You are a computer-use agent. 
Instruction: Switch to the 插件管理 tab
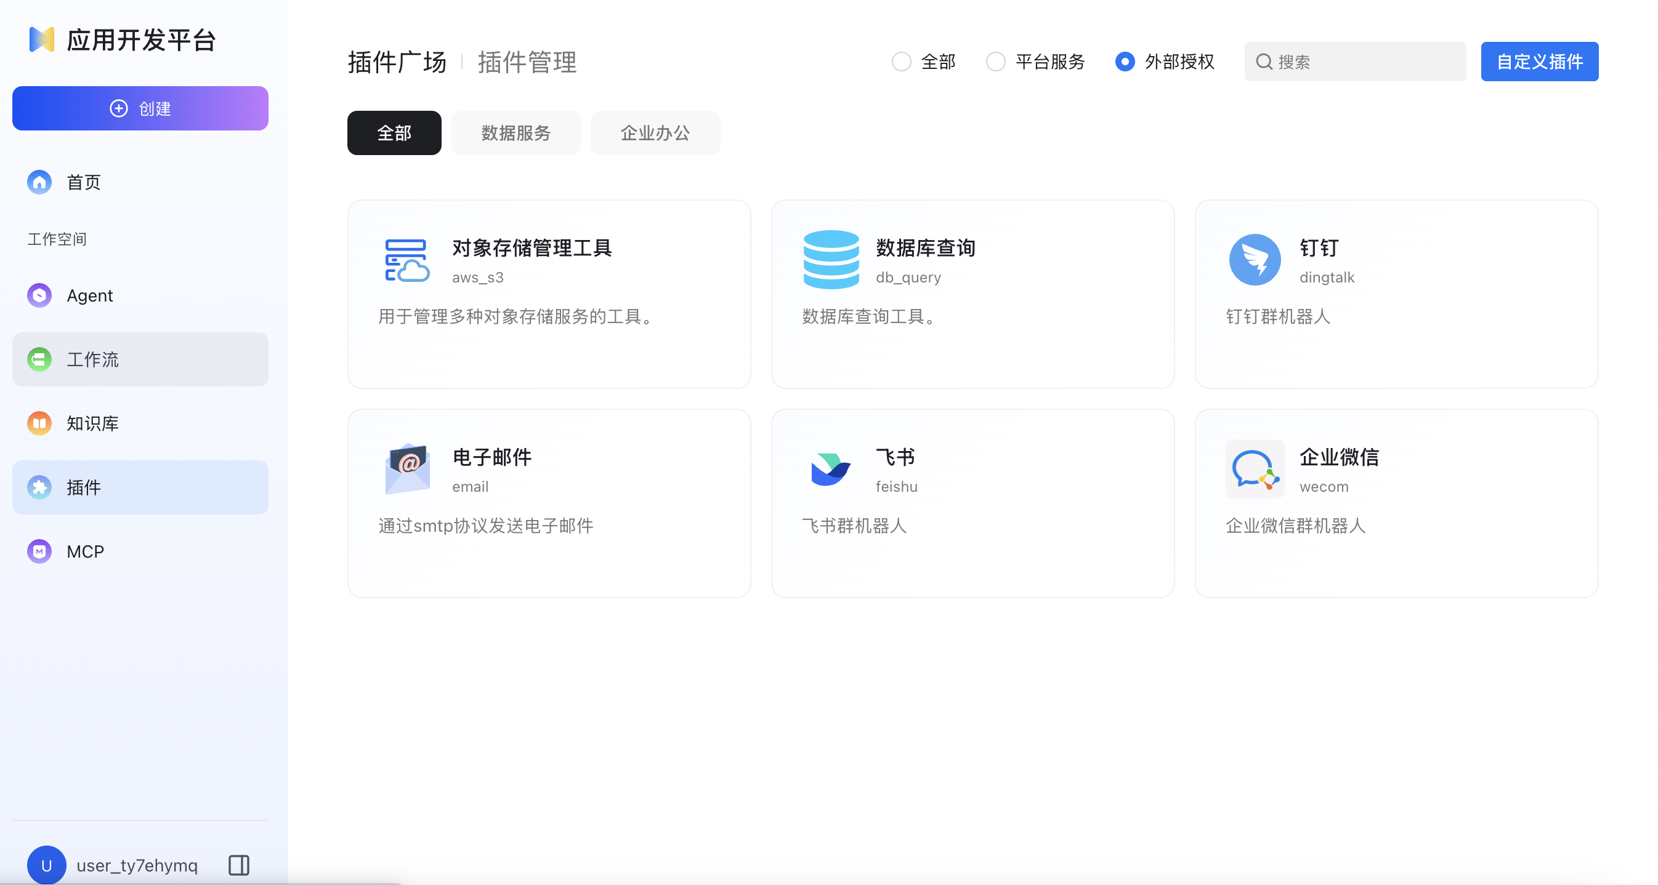click(527, 62)
